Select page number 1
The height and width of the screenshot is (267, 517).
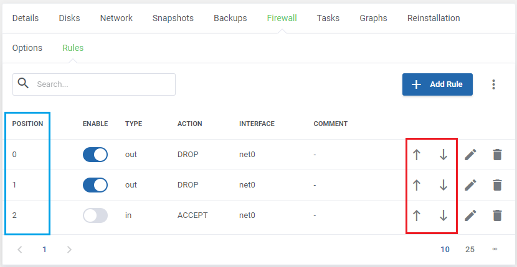pyautogui.click(x=44, y=250)
